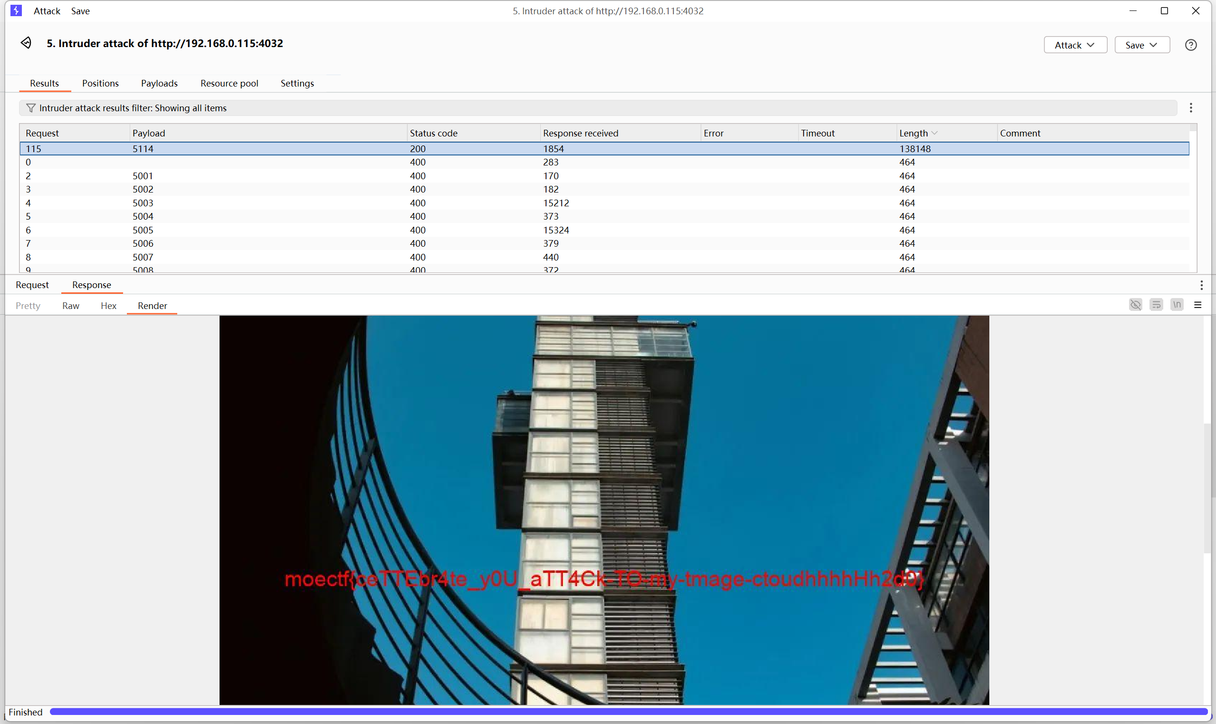The height and width of the screenshot is (724, 1216).
Task: Click the Finished status label
Action: point(25,712)
